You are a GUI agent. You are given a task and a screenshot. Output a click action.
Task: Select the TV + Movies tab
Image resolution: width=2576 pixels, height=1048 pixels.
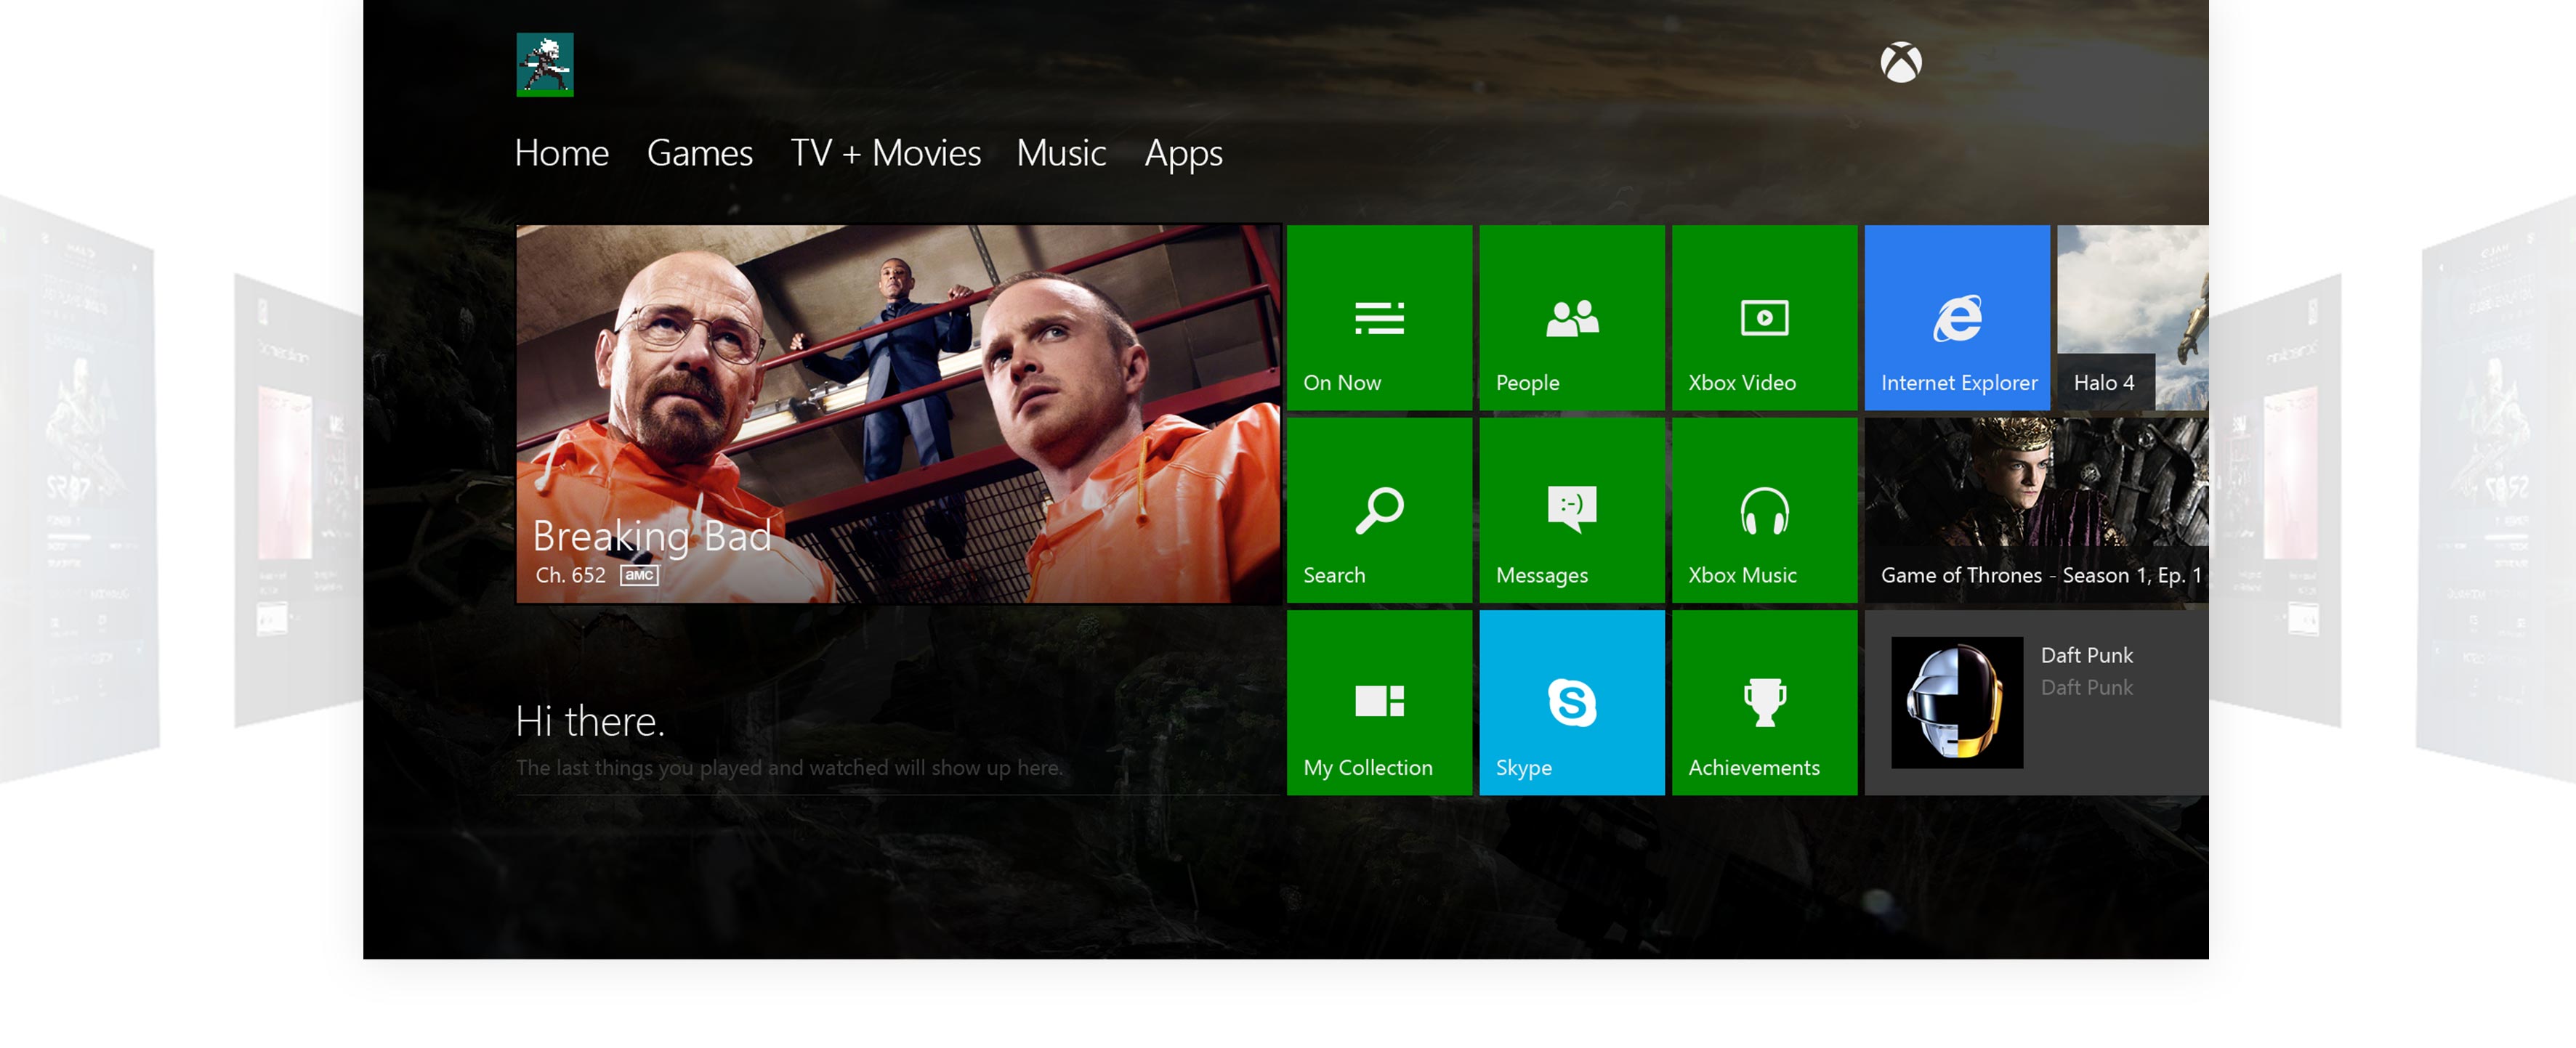tap(885, 153)
